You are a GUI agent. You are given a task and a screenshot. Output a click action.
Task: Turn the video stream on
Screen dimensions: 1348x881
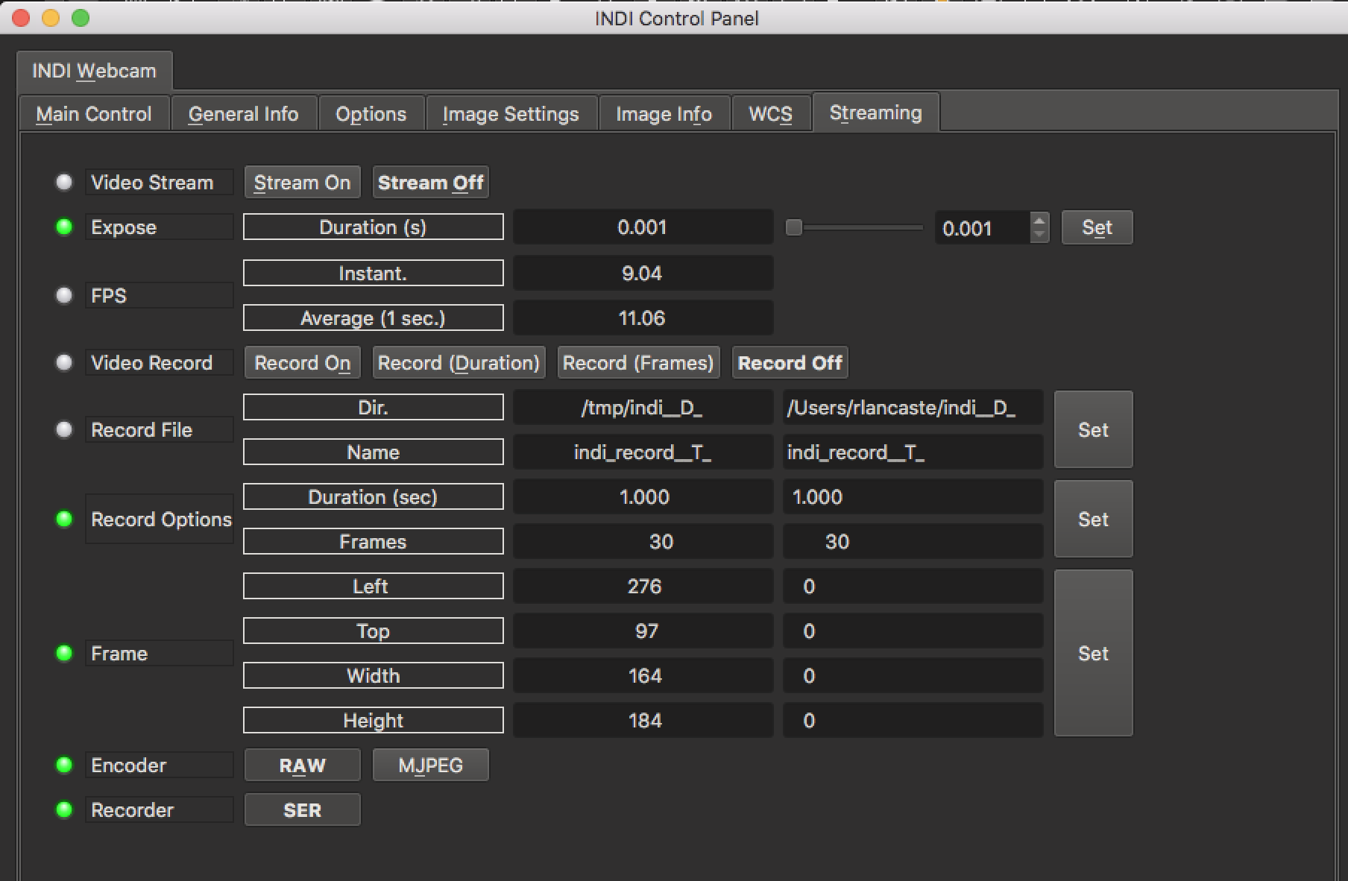pyautogui.click(x=302, y=183)
